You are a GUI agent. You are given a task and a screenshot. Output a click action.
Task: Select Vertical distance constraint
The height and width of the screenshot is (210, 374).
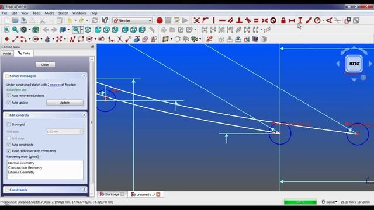[300, 20]
